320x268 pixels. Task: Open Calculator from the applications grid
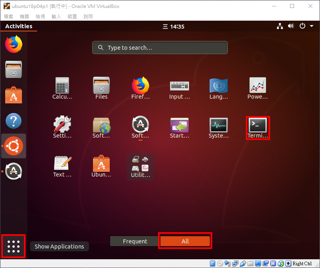[x=62, y=88]
